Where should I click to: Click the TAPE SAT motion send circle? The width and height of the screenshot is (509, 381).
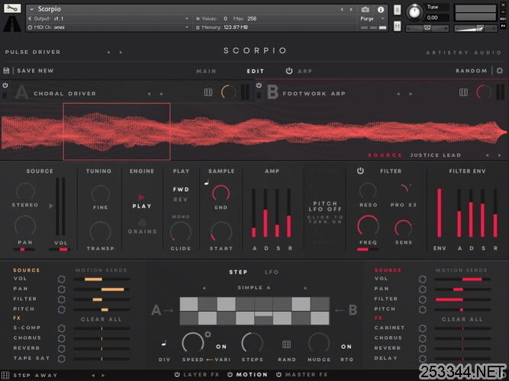pyautogui.click(x=61, y=359)
